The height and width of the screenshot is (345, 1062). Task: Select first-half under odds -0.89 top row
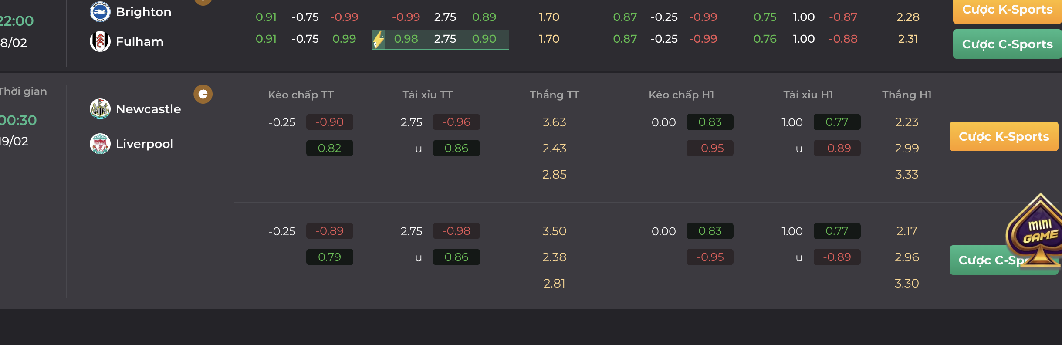(837, 148)
